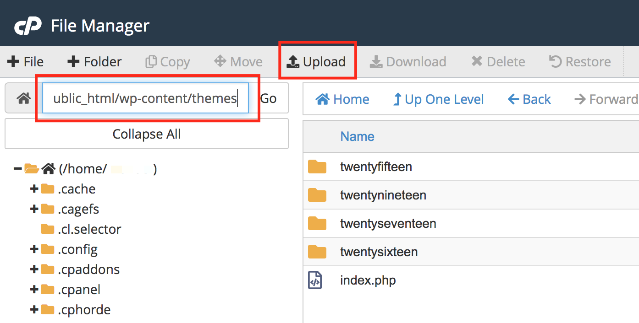
Task: Click the Download toolbar button
Action: pyautogui.click(x=408, y=62)
